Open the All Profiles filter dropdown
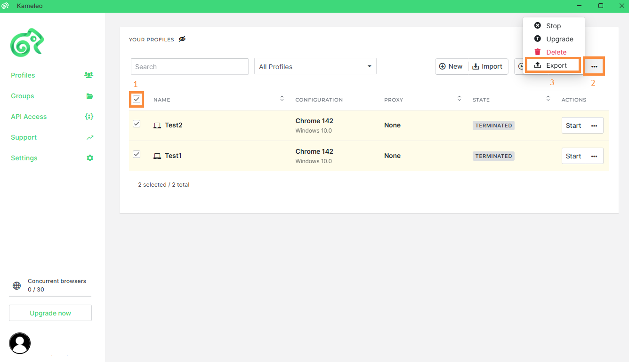This screenshot has width=629, height=362. click(315, 66)
